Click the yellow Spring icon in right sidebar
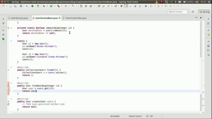This screenshot has height=119, width=212. pos(208,35)
